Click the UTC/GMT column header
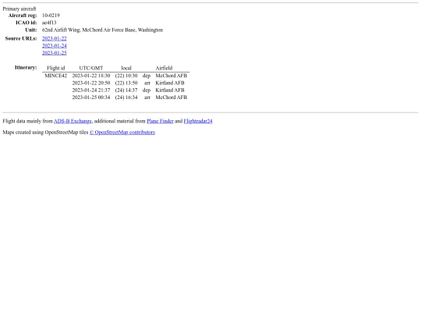The height and width of the screenshot is (316, 421). tap(91, 68)
